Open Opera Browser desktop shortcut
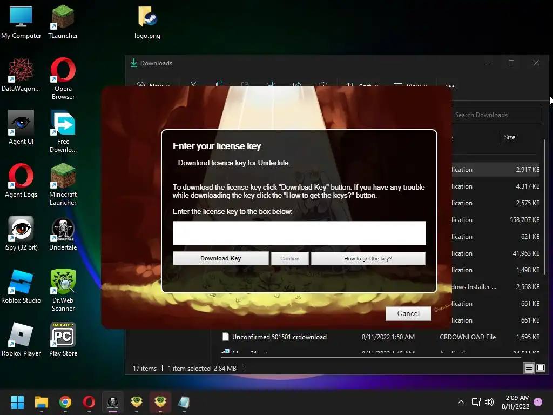 coord(63,78)
